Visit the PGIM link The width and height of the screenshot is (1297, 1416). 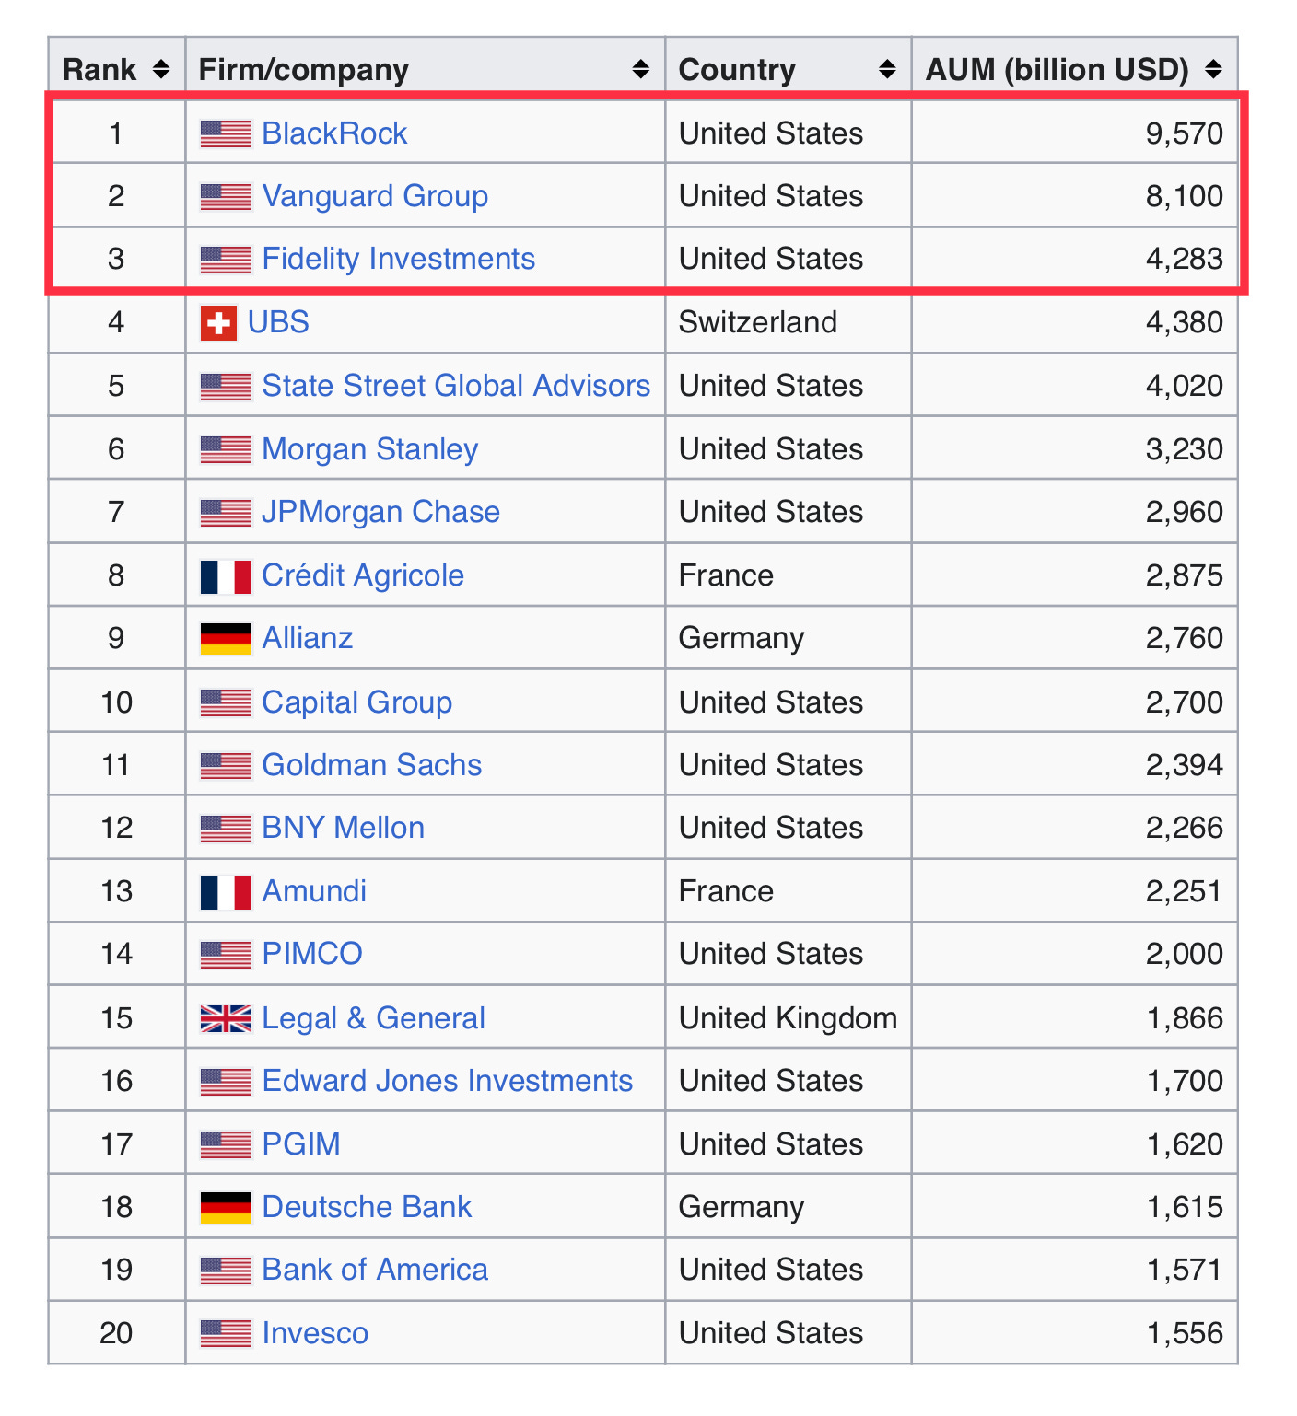pyautogui.click(x=301, y=1144)
